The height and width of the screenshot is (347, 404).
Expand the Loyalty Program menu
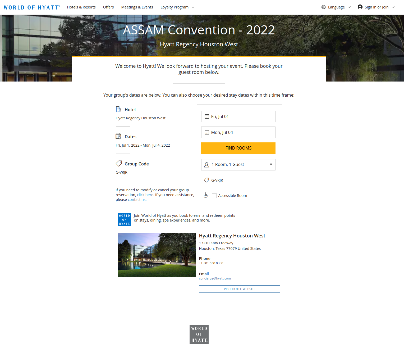coord(177,7)
